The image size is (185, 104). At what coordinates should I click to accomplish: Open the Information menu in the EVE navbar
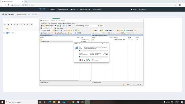coord(85,9)
